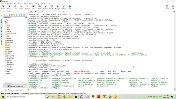Viewport: 176px width, 99px height.
Task: Click the Quick connect input field
Action: [x=14, y=11]
